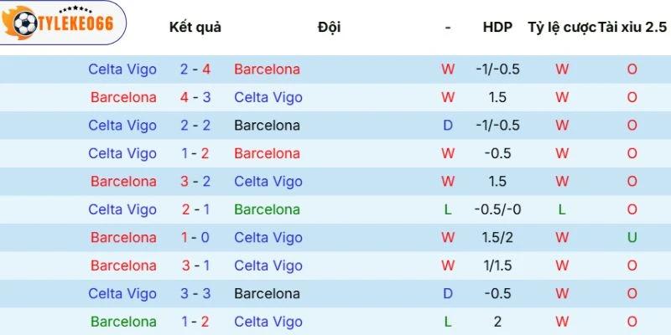This screenshot has width=671, height=335.
Task: Select the "Tài xỉu 2.5" column header
Action: coord(633,27)
